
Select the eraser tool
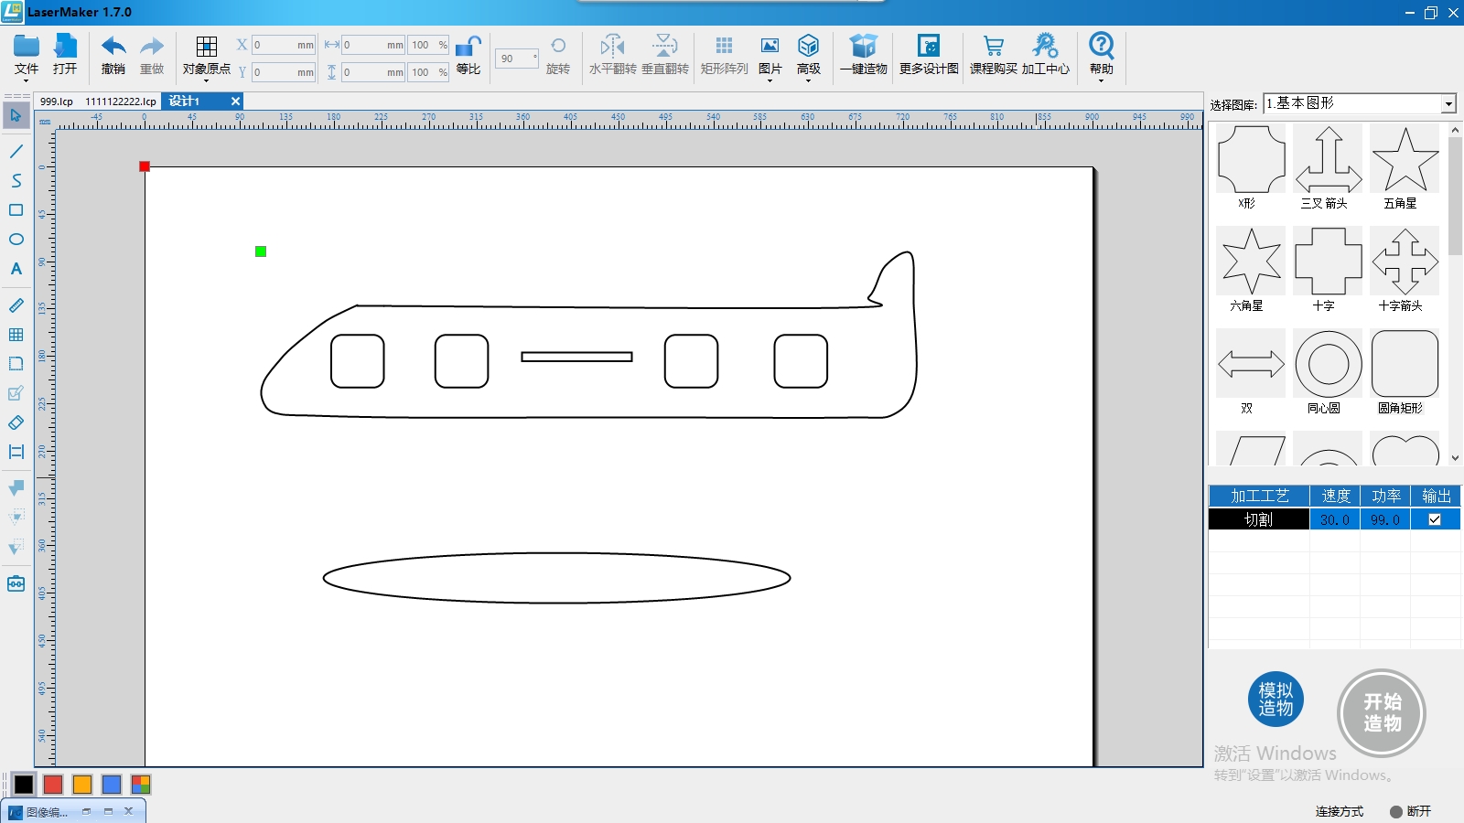16,422
